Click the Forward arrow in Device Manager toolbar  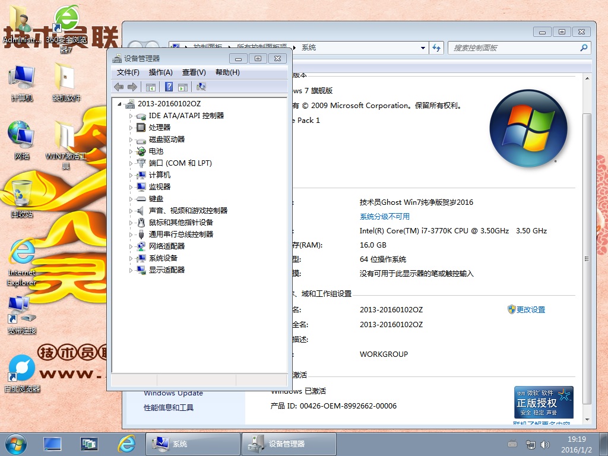pyautogui.click(x=132, y=87)
